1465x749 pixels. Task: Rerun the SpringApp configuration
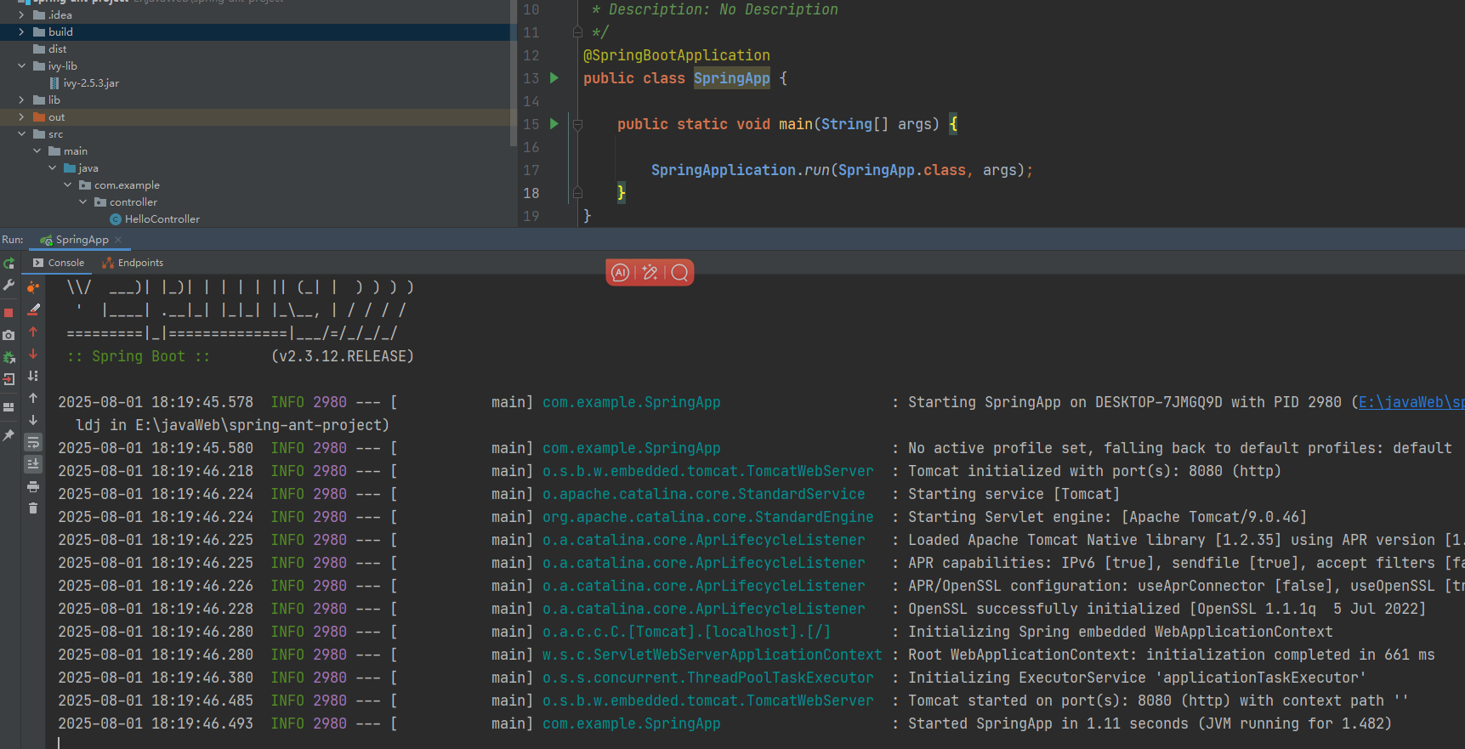click(x=9, y=264)
